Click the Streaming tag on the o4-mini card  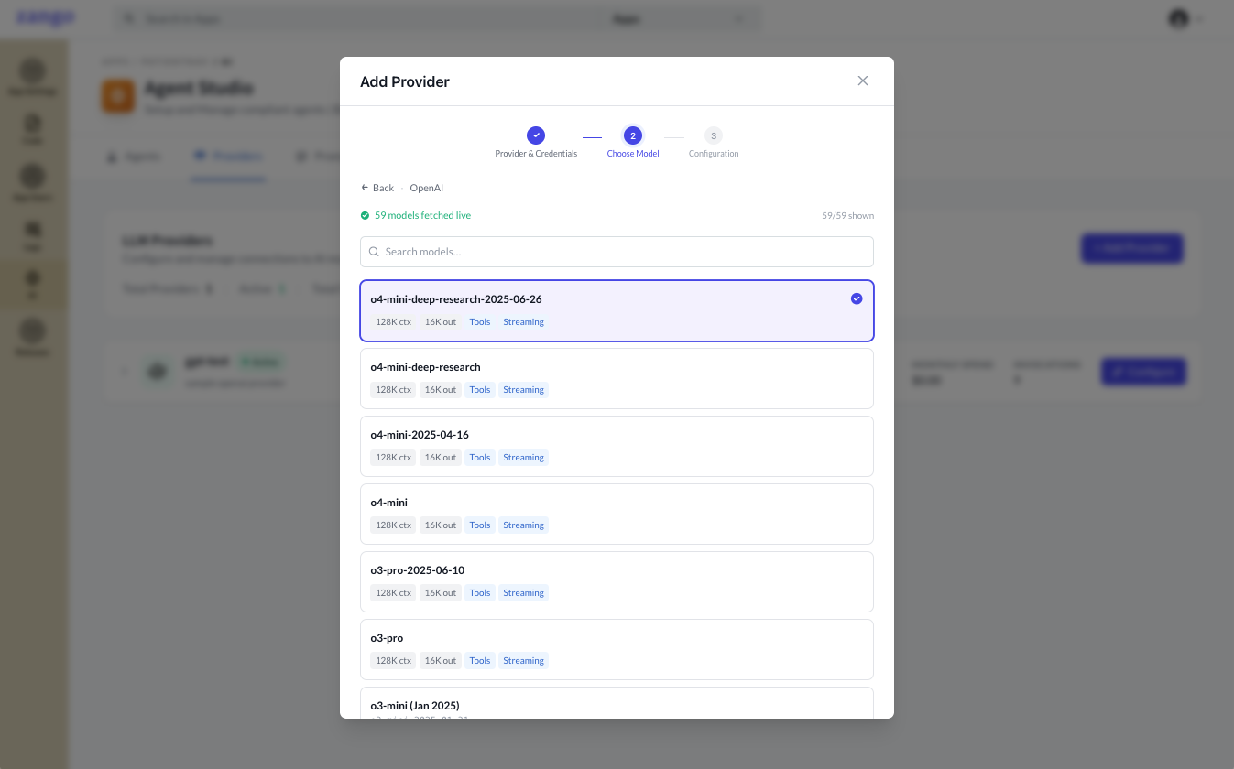(x=523, y=525)
